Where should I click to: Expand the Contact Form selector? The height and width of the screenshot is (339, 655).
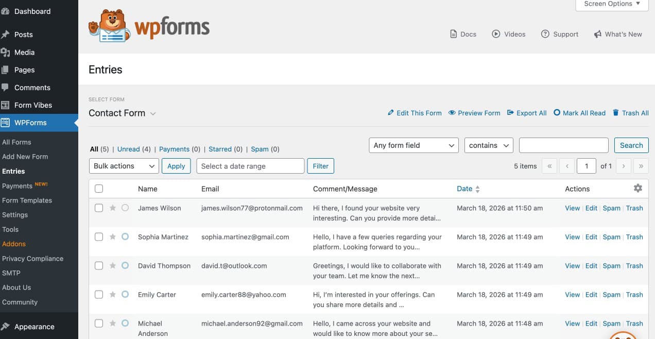(123, 113)
